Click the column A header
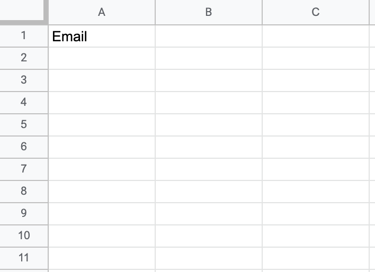The height and width of the screenshot is (272, 375). (102, 12)
